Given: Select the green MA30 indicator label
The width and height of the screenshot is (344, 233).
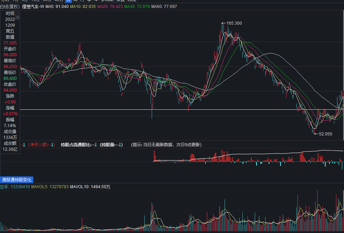Looking at the screenshot, I should tap(137, 7).
